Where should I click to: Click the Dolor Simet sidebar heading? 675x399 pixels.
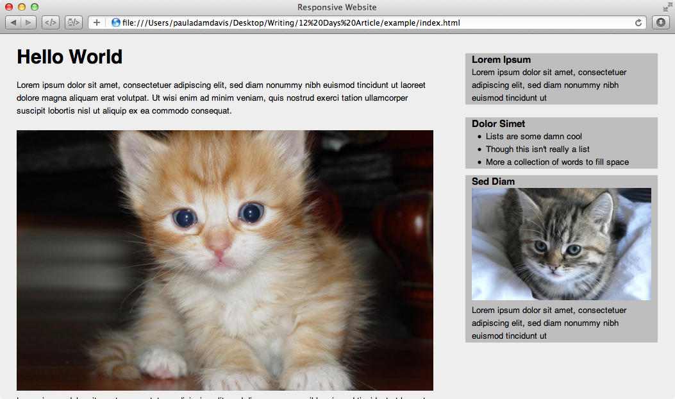coord(498,124)
